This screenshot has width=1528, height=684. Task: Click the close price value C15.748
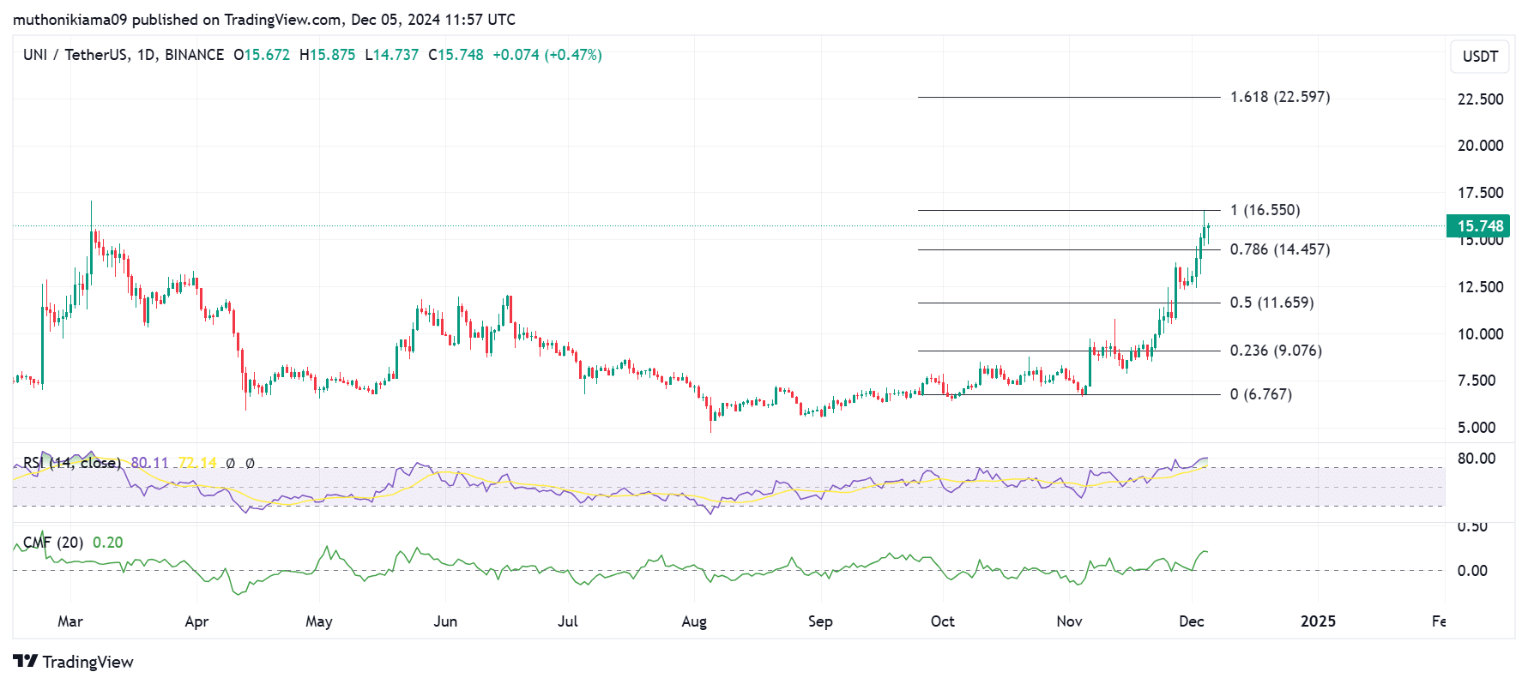coord(456,55)
